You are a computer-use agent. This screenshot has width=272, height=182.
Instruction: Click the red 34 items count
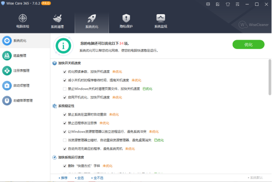point(121,43)
